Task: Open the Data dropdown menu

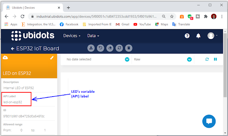Action: pos(93,36)
